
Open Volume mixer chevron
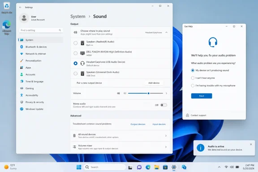pyautogui.click(x=166, y=147)
